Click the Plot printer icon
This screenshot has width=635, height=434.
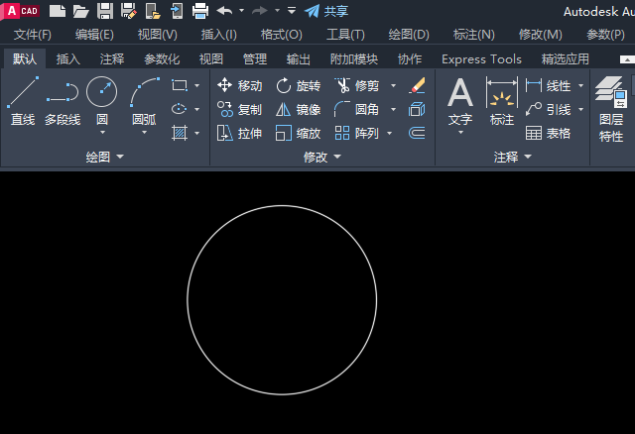pos(200,11)
